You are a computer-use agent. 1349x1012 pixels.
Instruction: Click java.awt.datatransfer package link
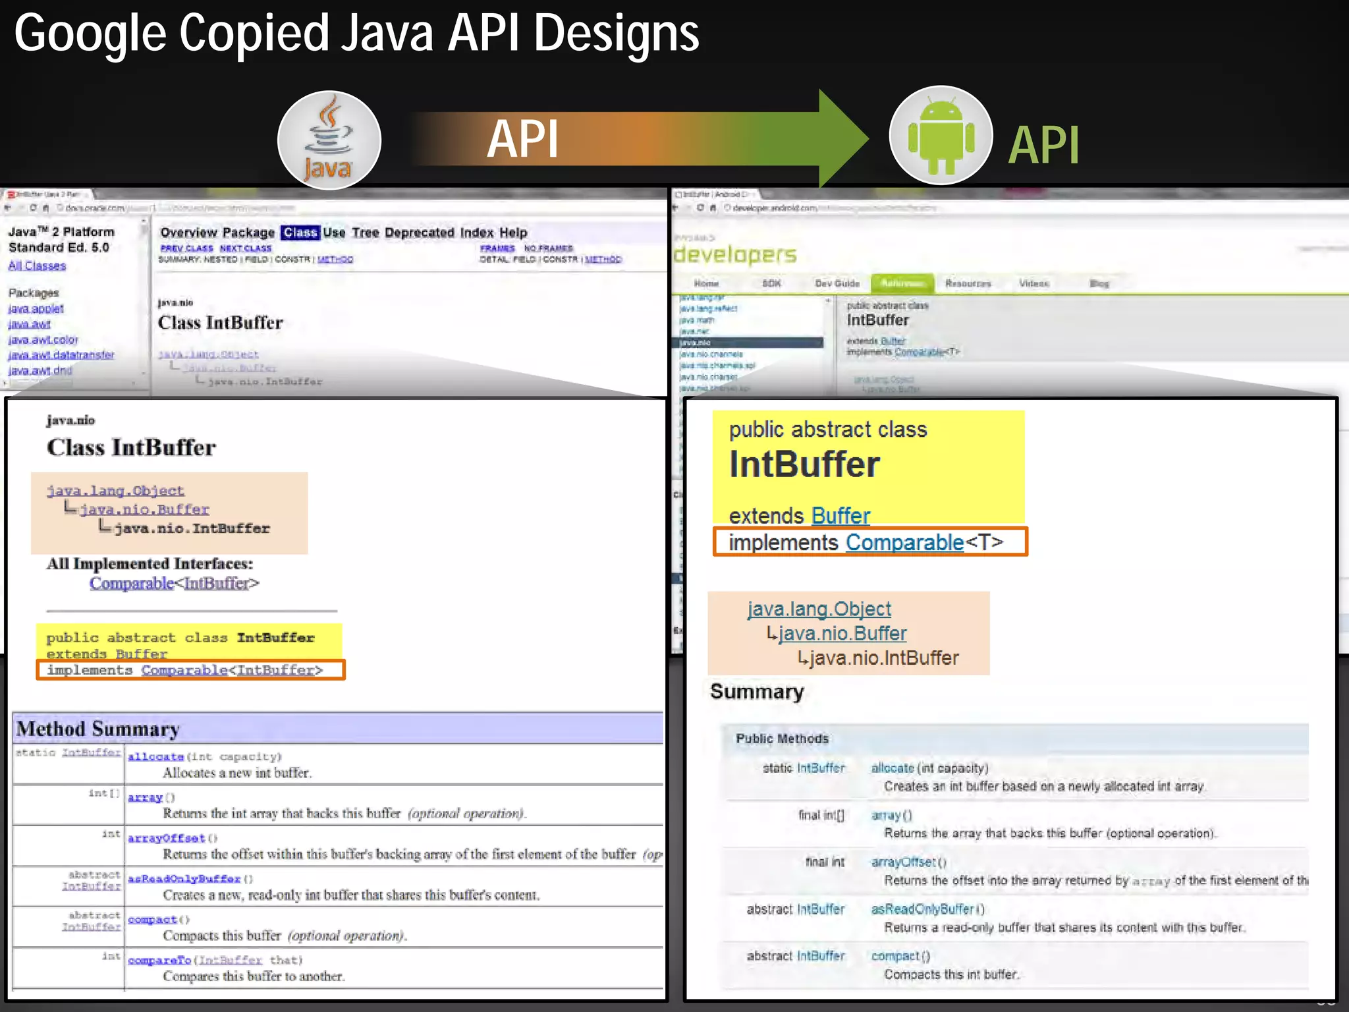[61, 355]
